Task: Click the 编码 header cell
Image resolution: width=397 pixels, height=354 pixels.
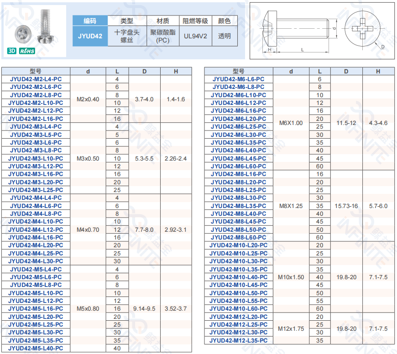Action: [90, 21]
